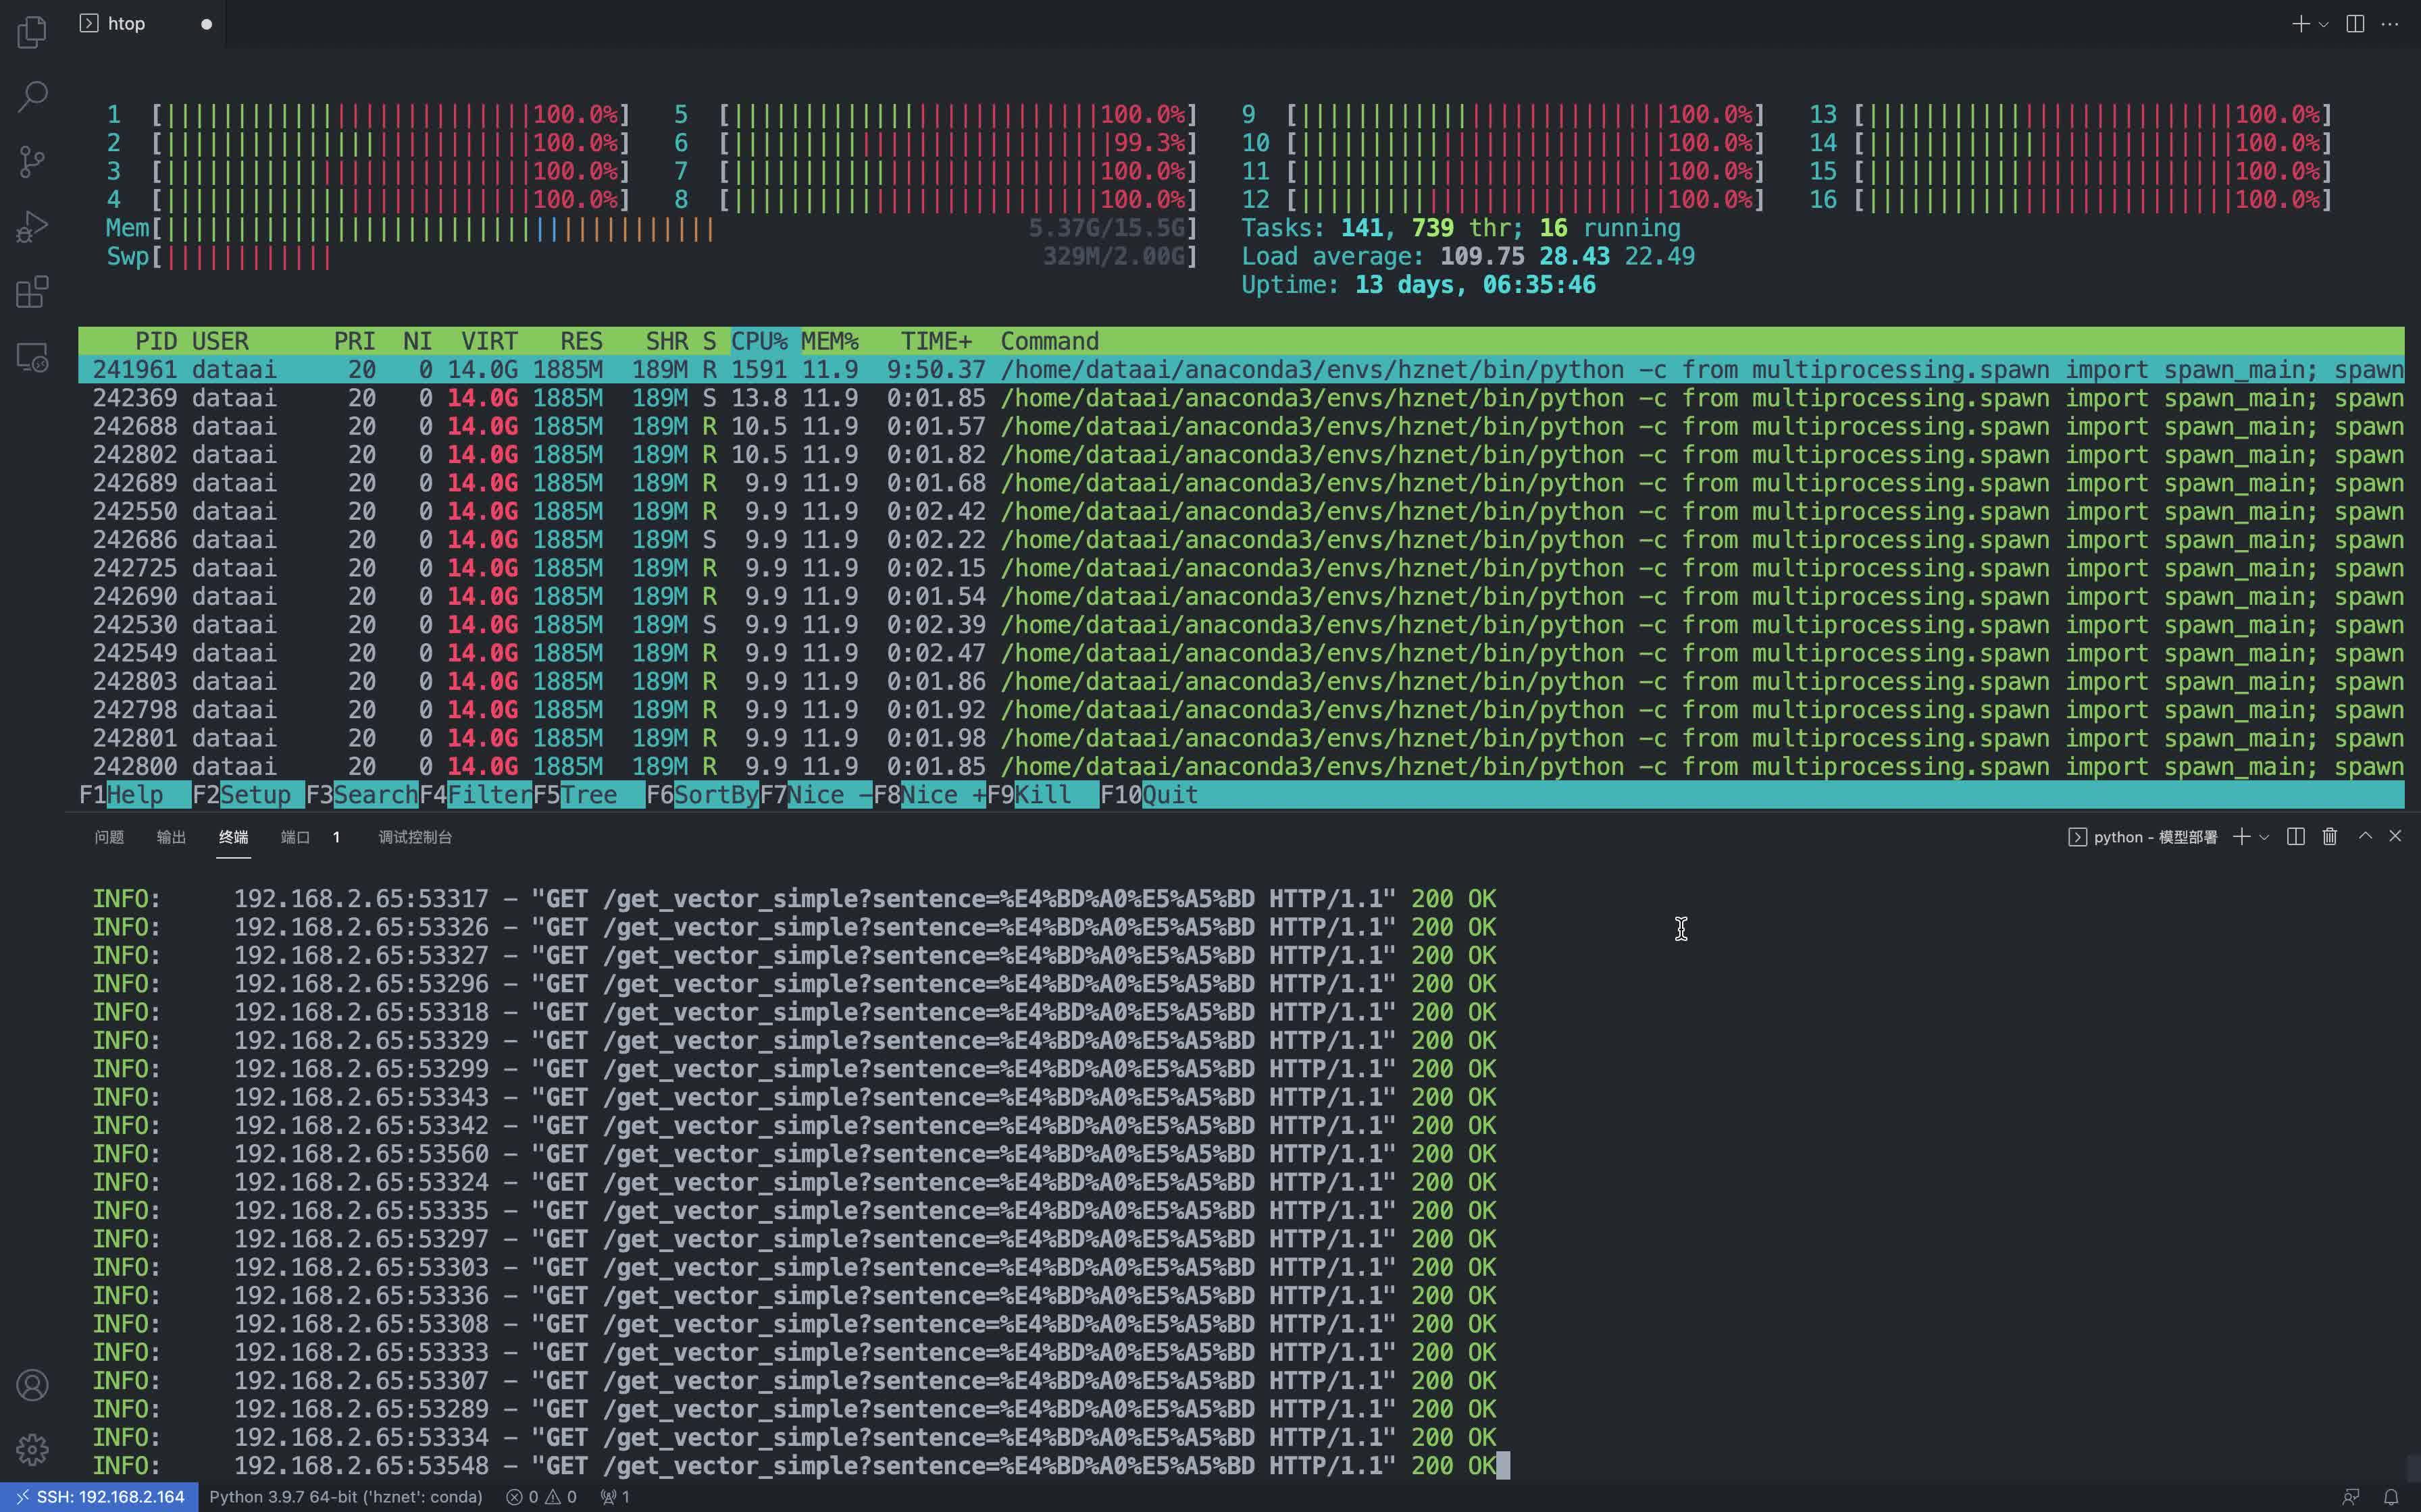Open the Search view icon
The image size is (2421, 1512).
click(x=32, y=97)
